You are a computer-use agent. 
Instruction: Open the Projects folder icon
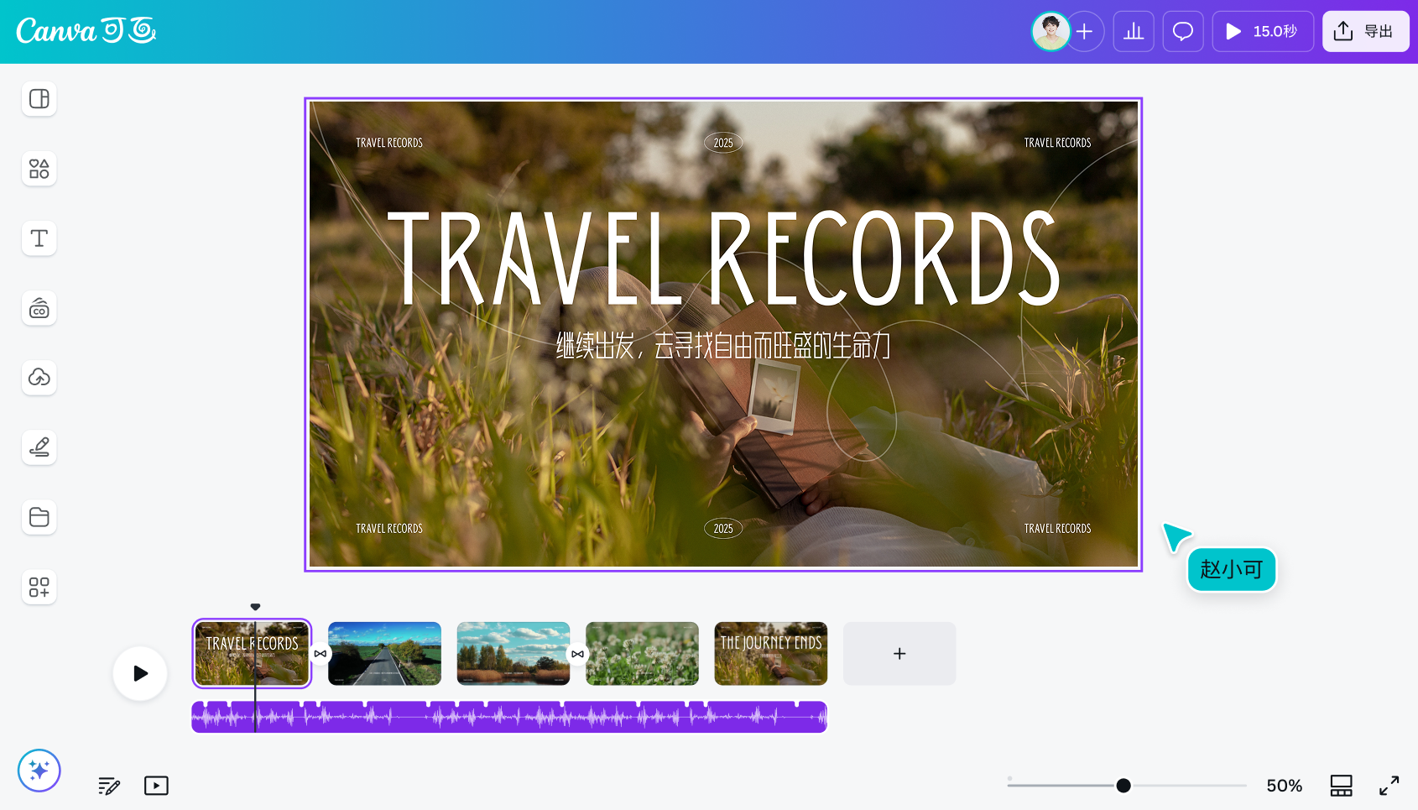39,517
